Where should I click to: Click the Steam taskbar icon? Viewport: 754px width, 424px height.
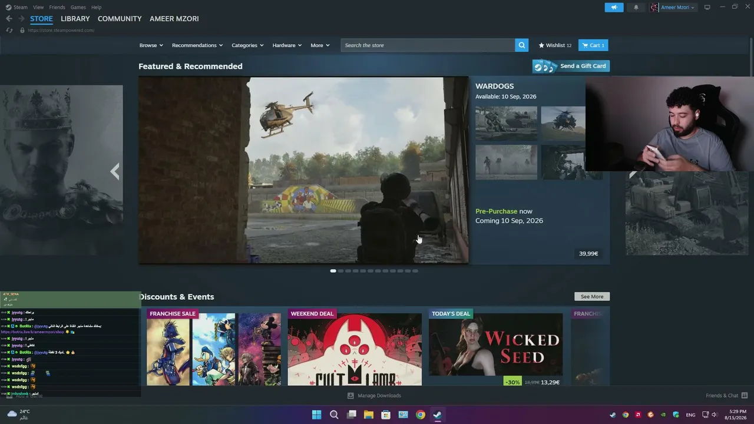pos(438,415)
